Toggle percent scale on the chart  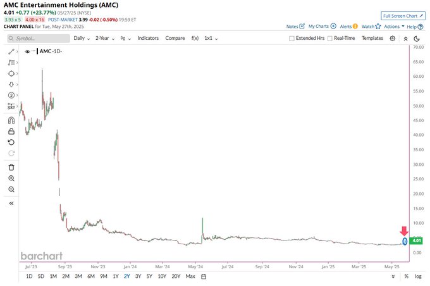[406, 277]
